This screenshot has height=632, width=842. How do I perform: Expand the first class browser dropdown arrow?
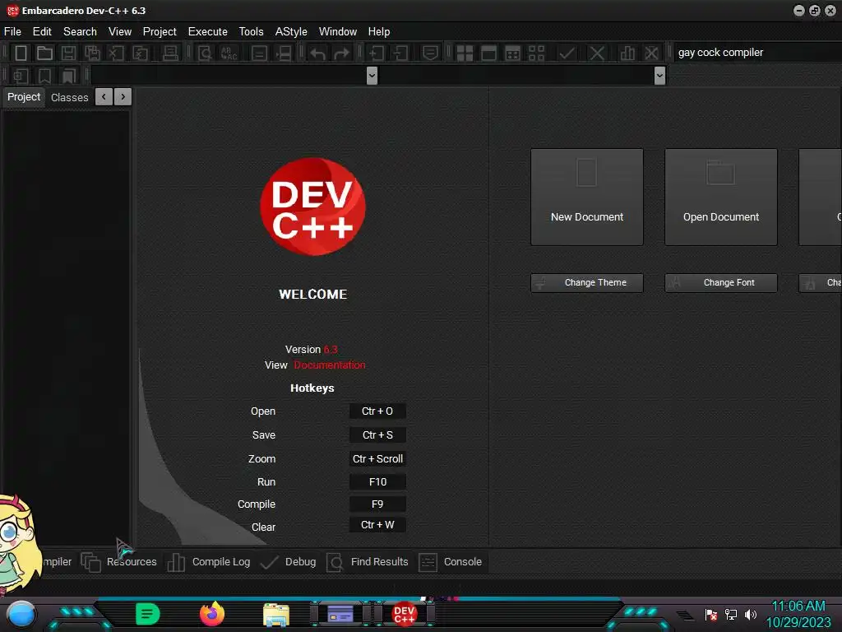click(x=372, y=75)
